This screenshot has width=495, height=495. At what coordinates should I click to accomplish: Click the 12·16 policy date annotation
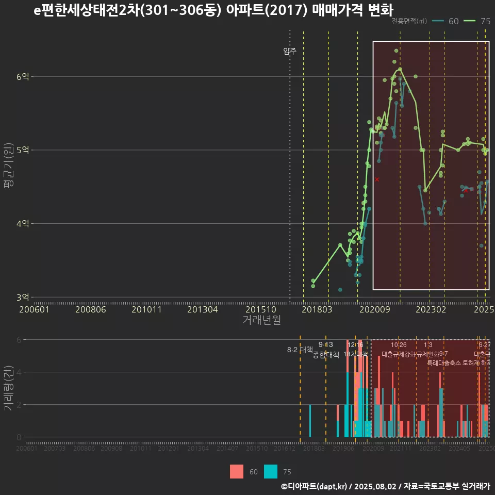click(355, 345)
